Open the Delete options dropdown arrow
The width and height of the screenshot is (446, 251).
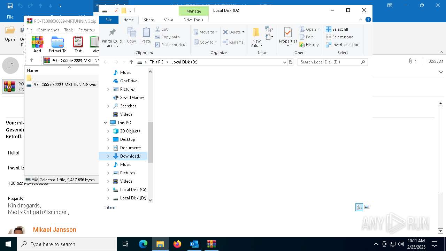(x=243, y=32)
